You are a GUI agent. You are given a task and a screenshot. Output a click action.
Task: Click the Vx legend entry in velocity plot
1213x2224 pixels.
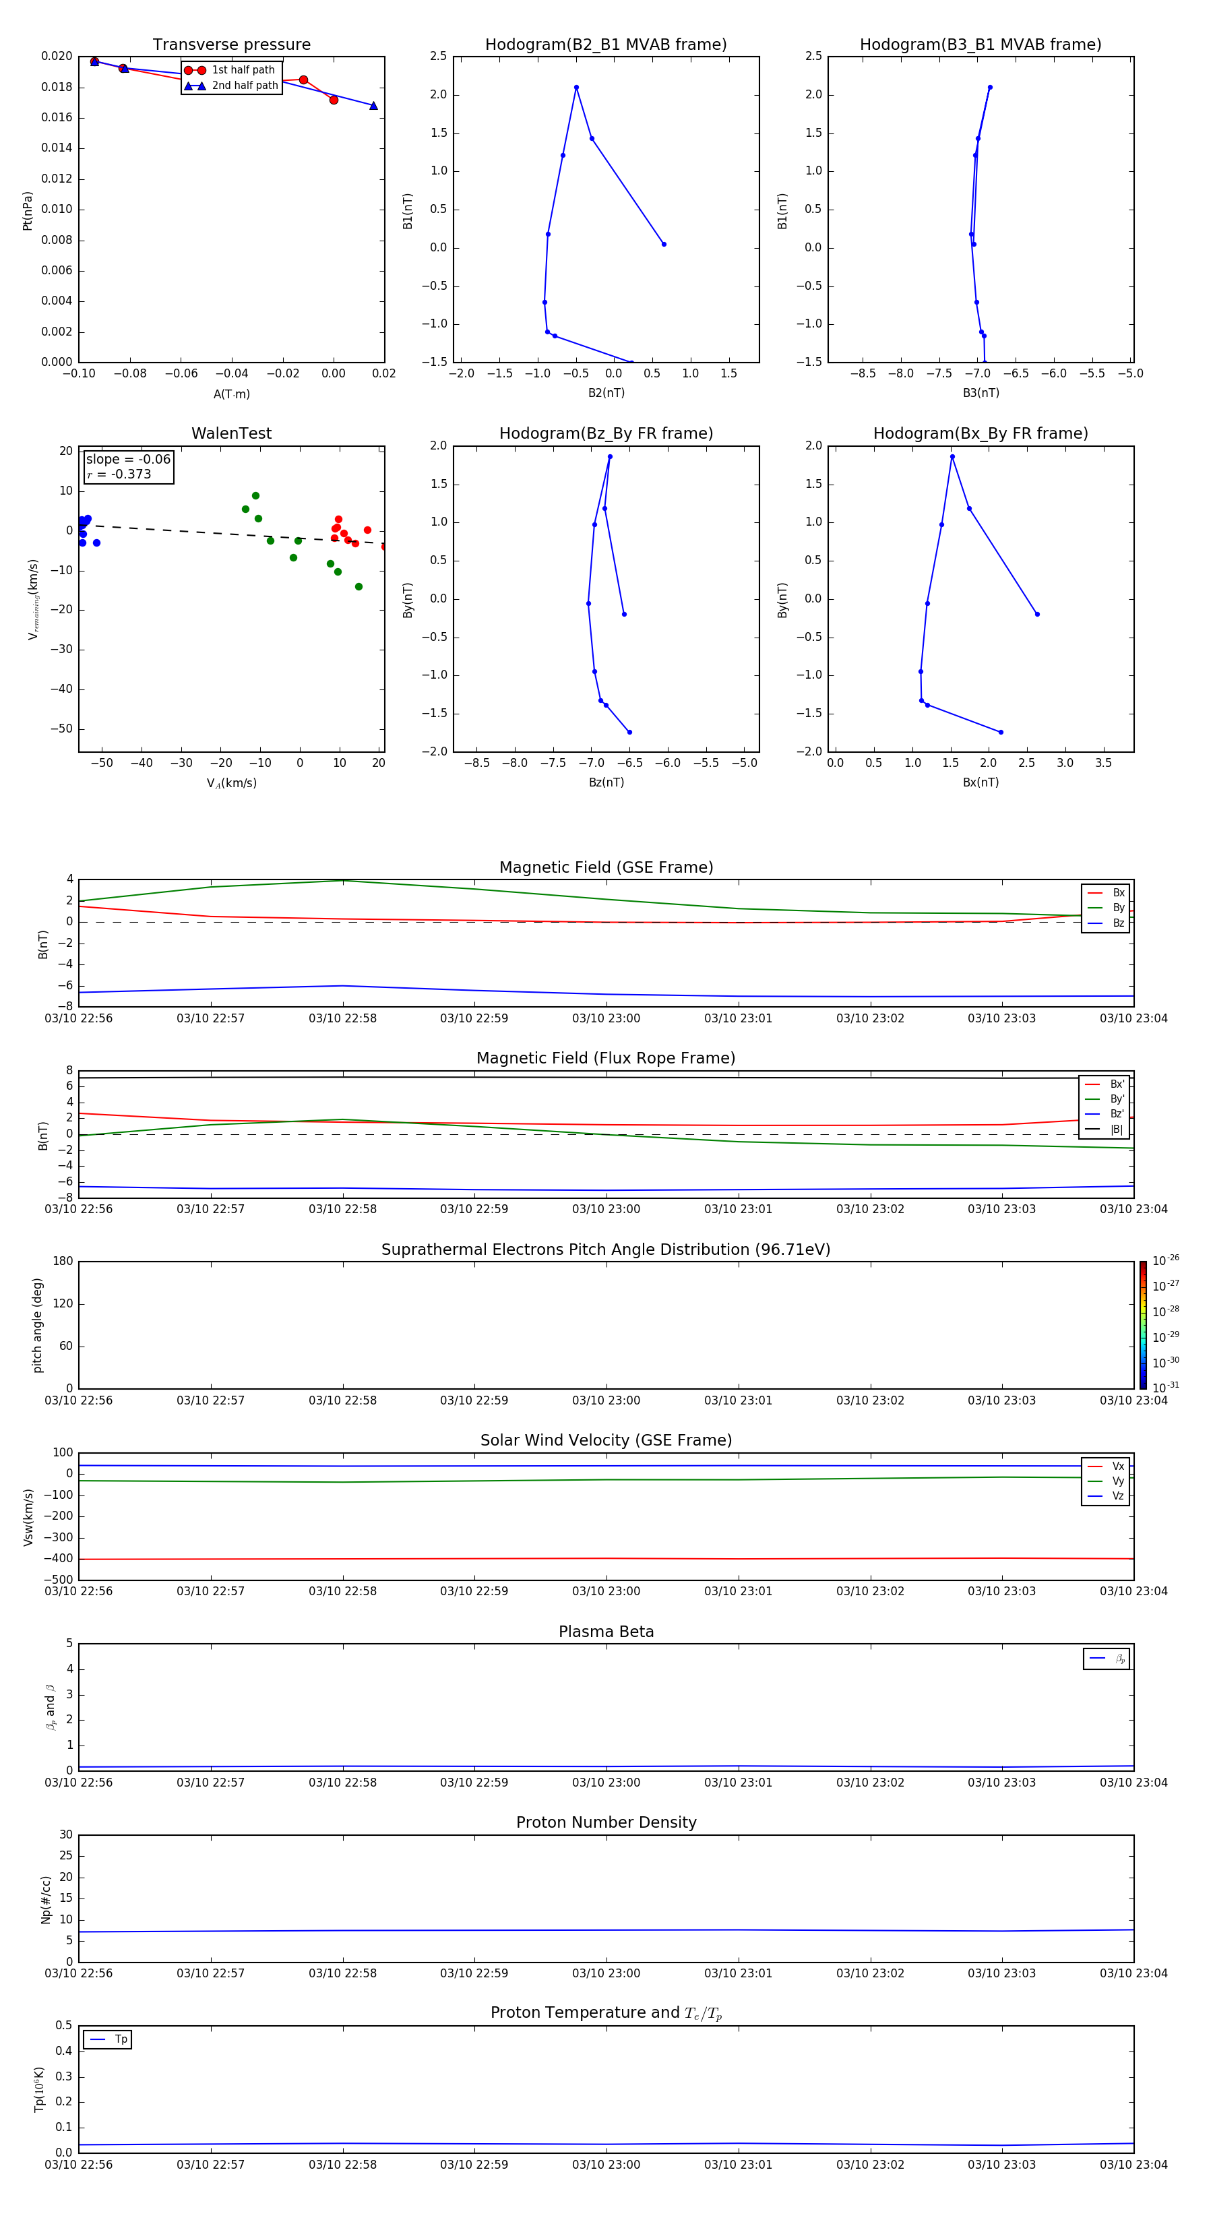[x=1106, y=1467]
